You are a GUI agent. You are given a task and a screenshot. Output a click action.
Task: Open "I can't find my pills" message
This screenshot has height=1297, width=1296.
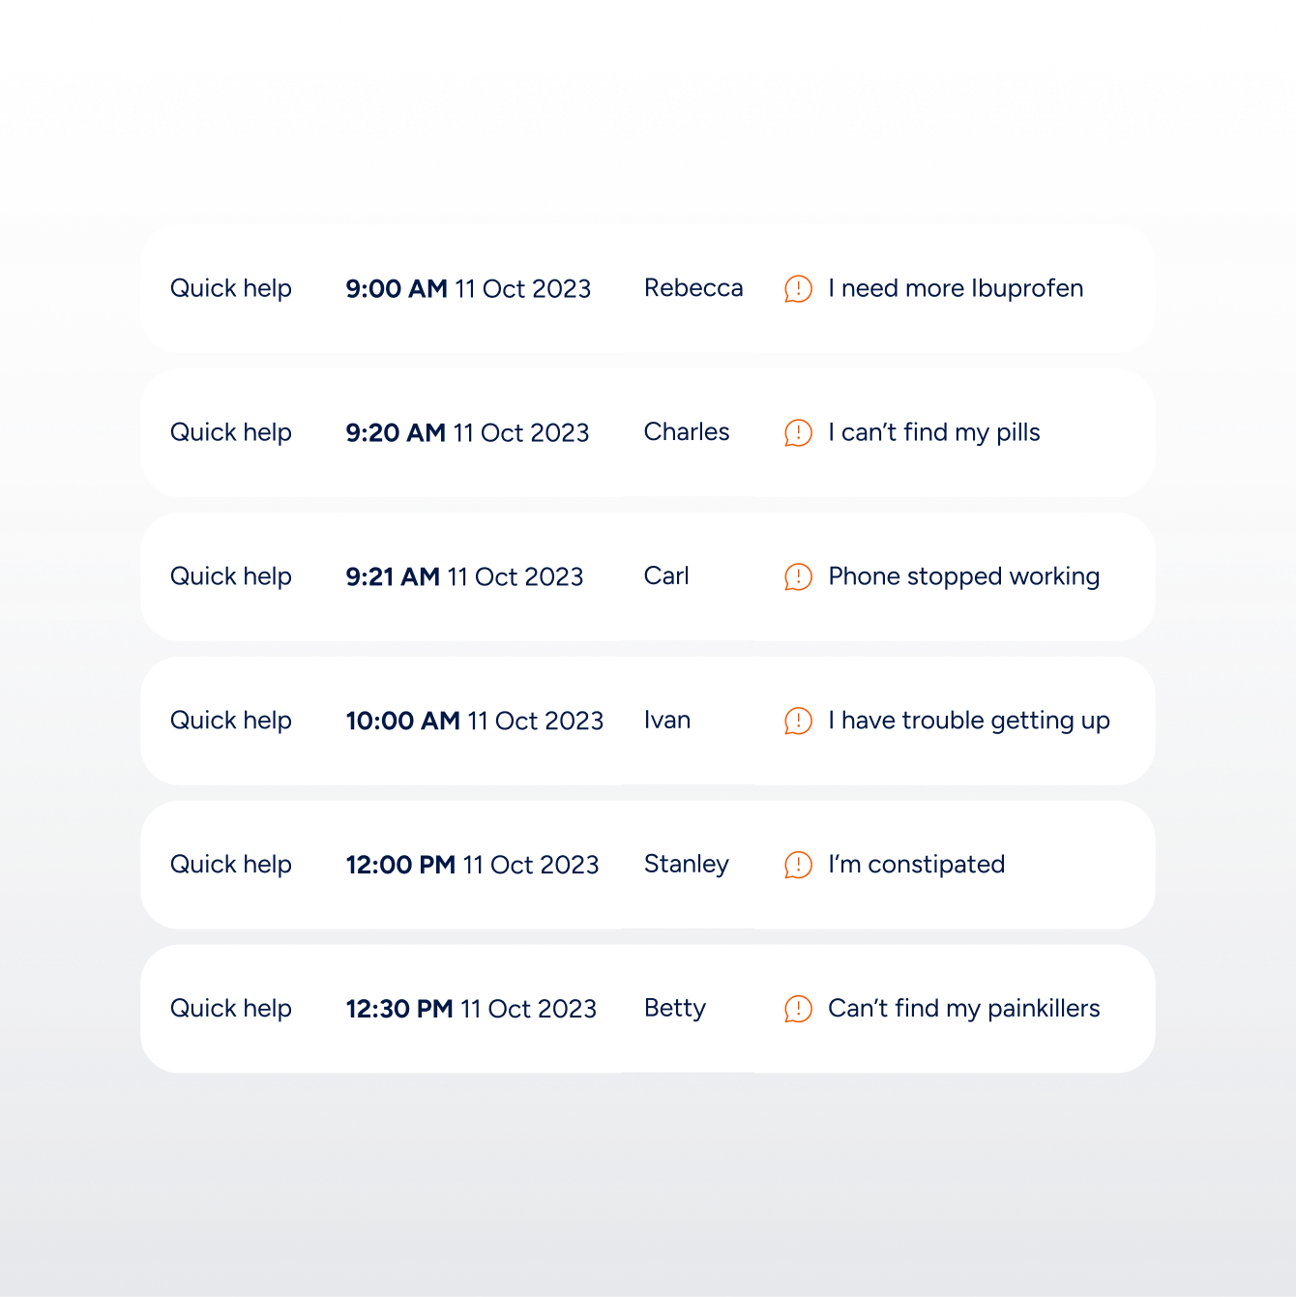(934, 432)
